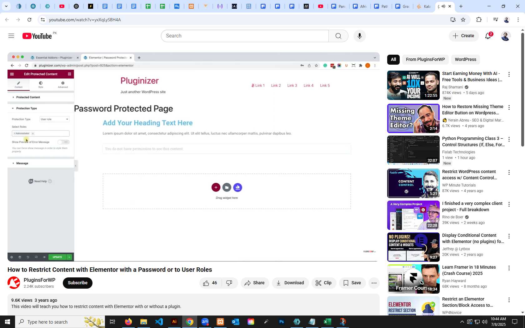Open options for Missing Theme Editor video
The width and height of the screenshot is (525, 328).
coord(509,107)
